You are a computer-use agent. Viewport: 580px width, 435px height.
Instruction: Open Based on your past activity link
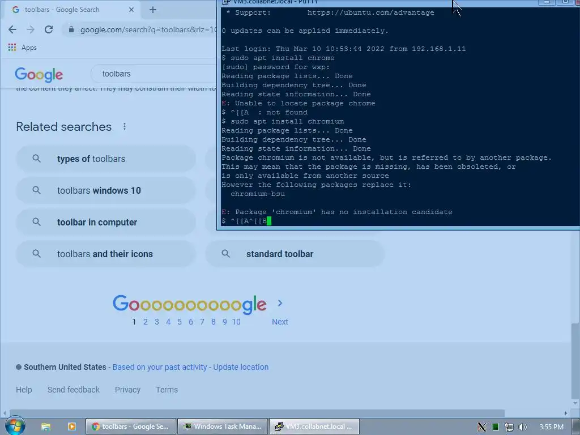(x=159, y=367)
